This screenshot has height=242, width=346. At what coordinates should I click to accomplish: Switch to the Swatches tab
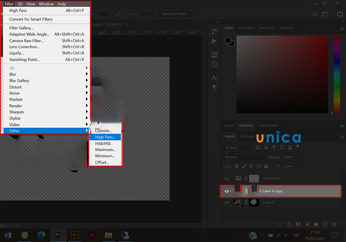coord(246,28)
